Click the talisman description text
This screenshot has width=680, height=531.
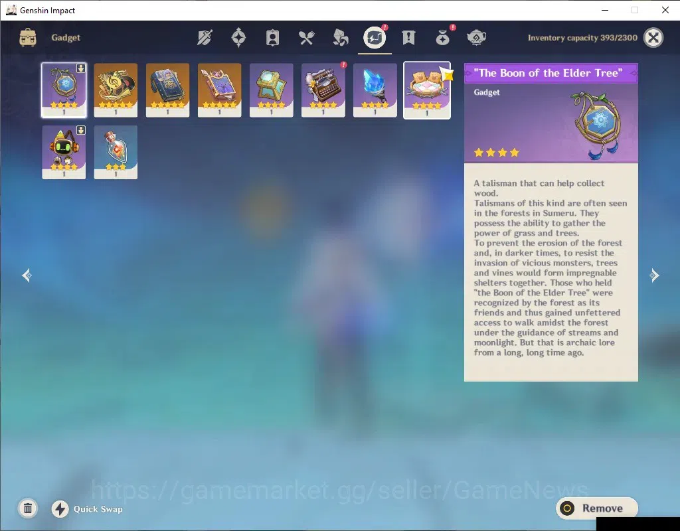coord(551,268)
